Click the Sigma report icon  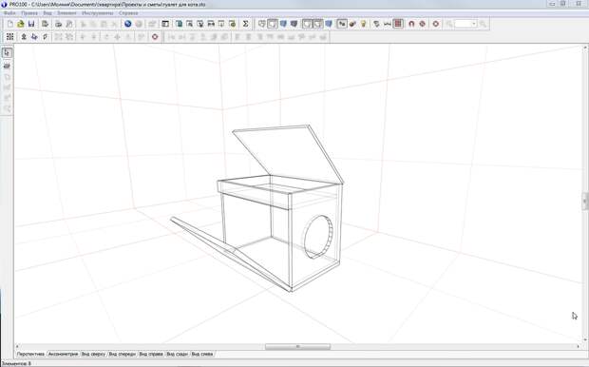(x=245, y=24)
